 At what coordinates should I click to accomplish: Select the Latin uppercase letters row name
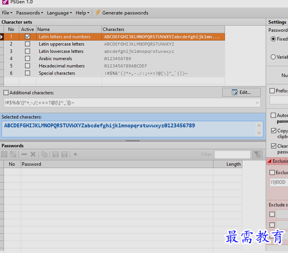61,44
